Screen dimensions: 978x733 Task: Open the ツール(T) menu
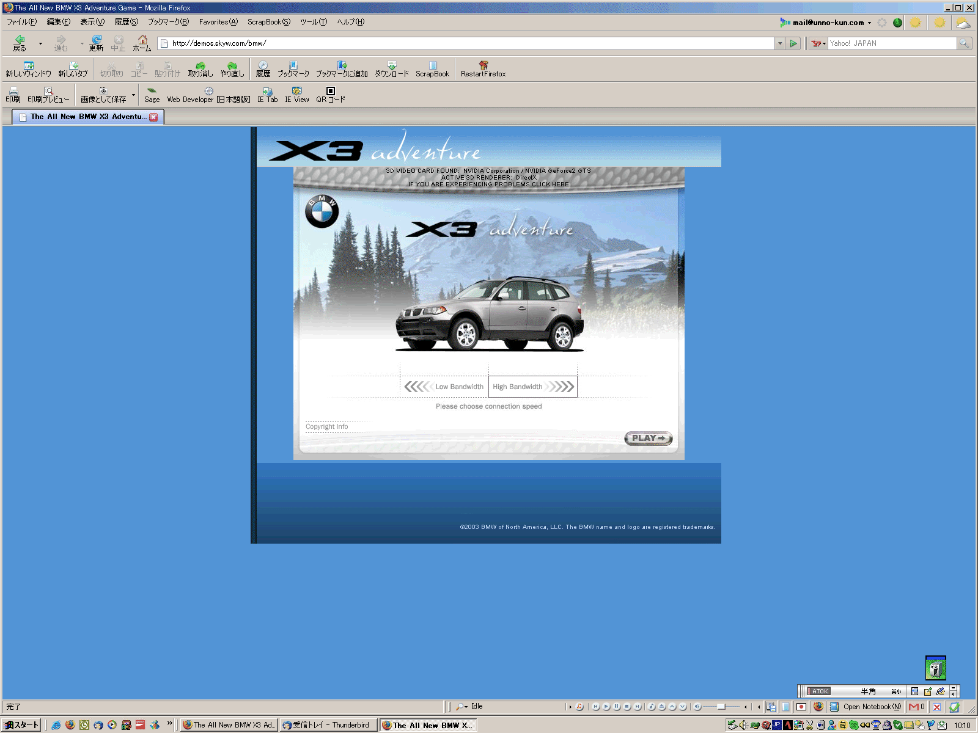pos(314,22)
